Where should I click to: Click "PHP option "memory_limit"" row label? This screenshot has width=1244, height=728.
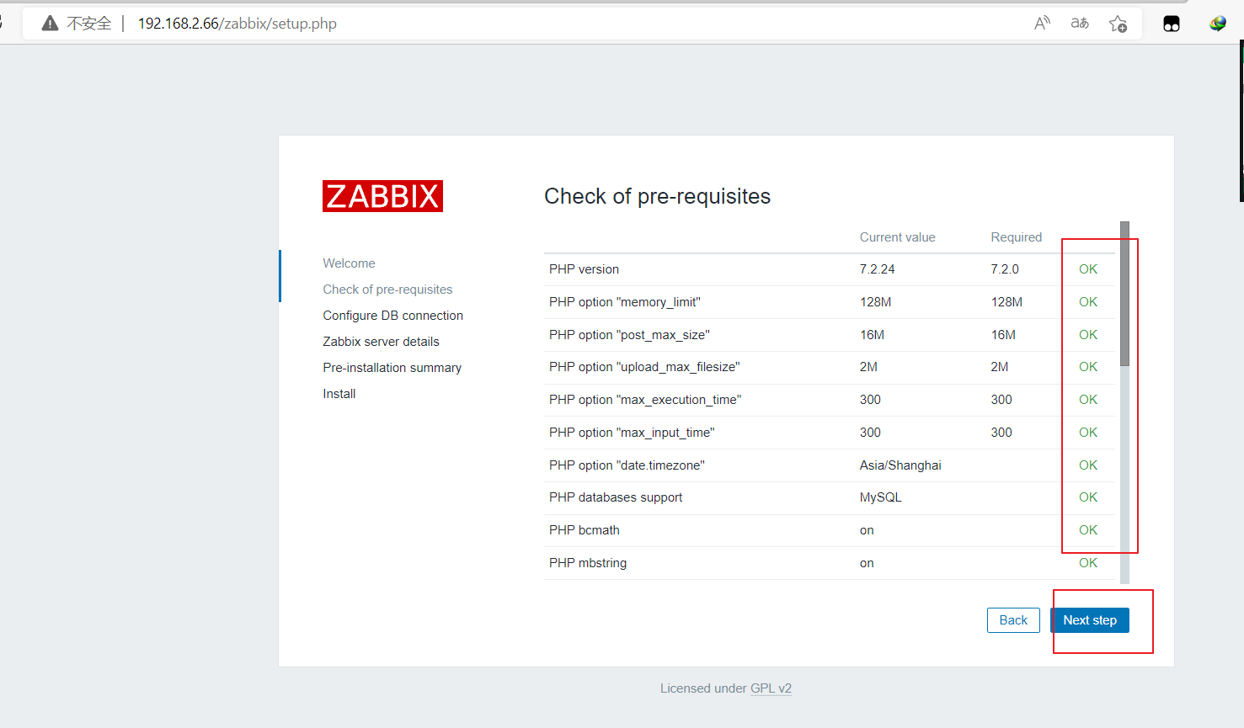point(624,302)
